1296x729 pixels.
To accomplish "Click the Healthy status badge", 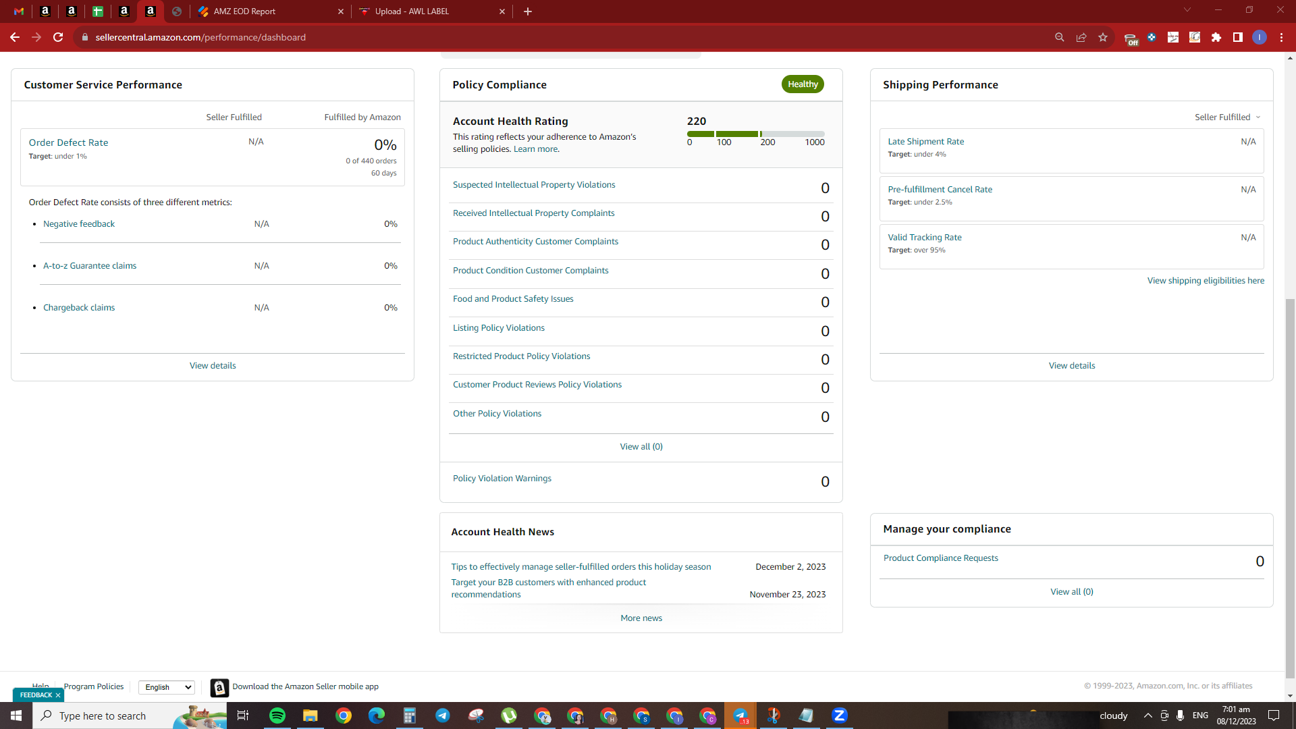I will click(803, 84).
